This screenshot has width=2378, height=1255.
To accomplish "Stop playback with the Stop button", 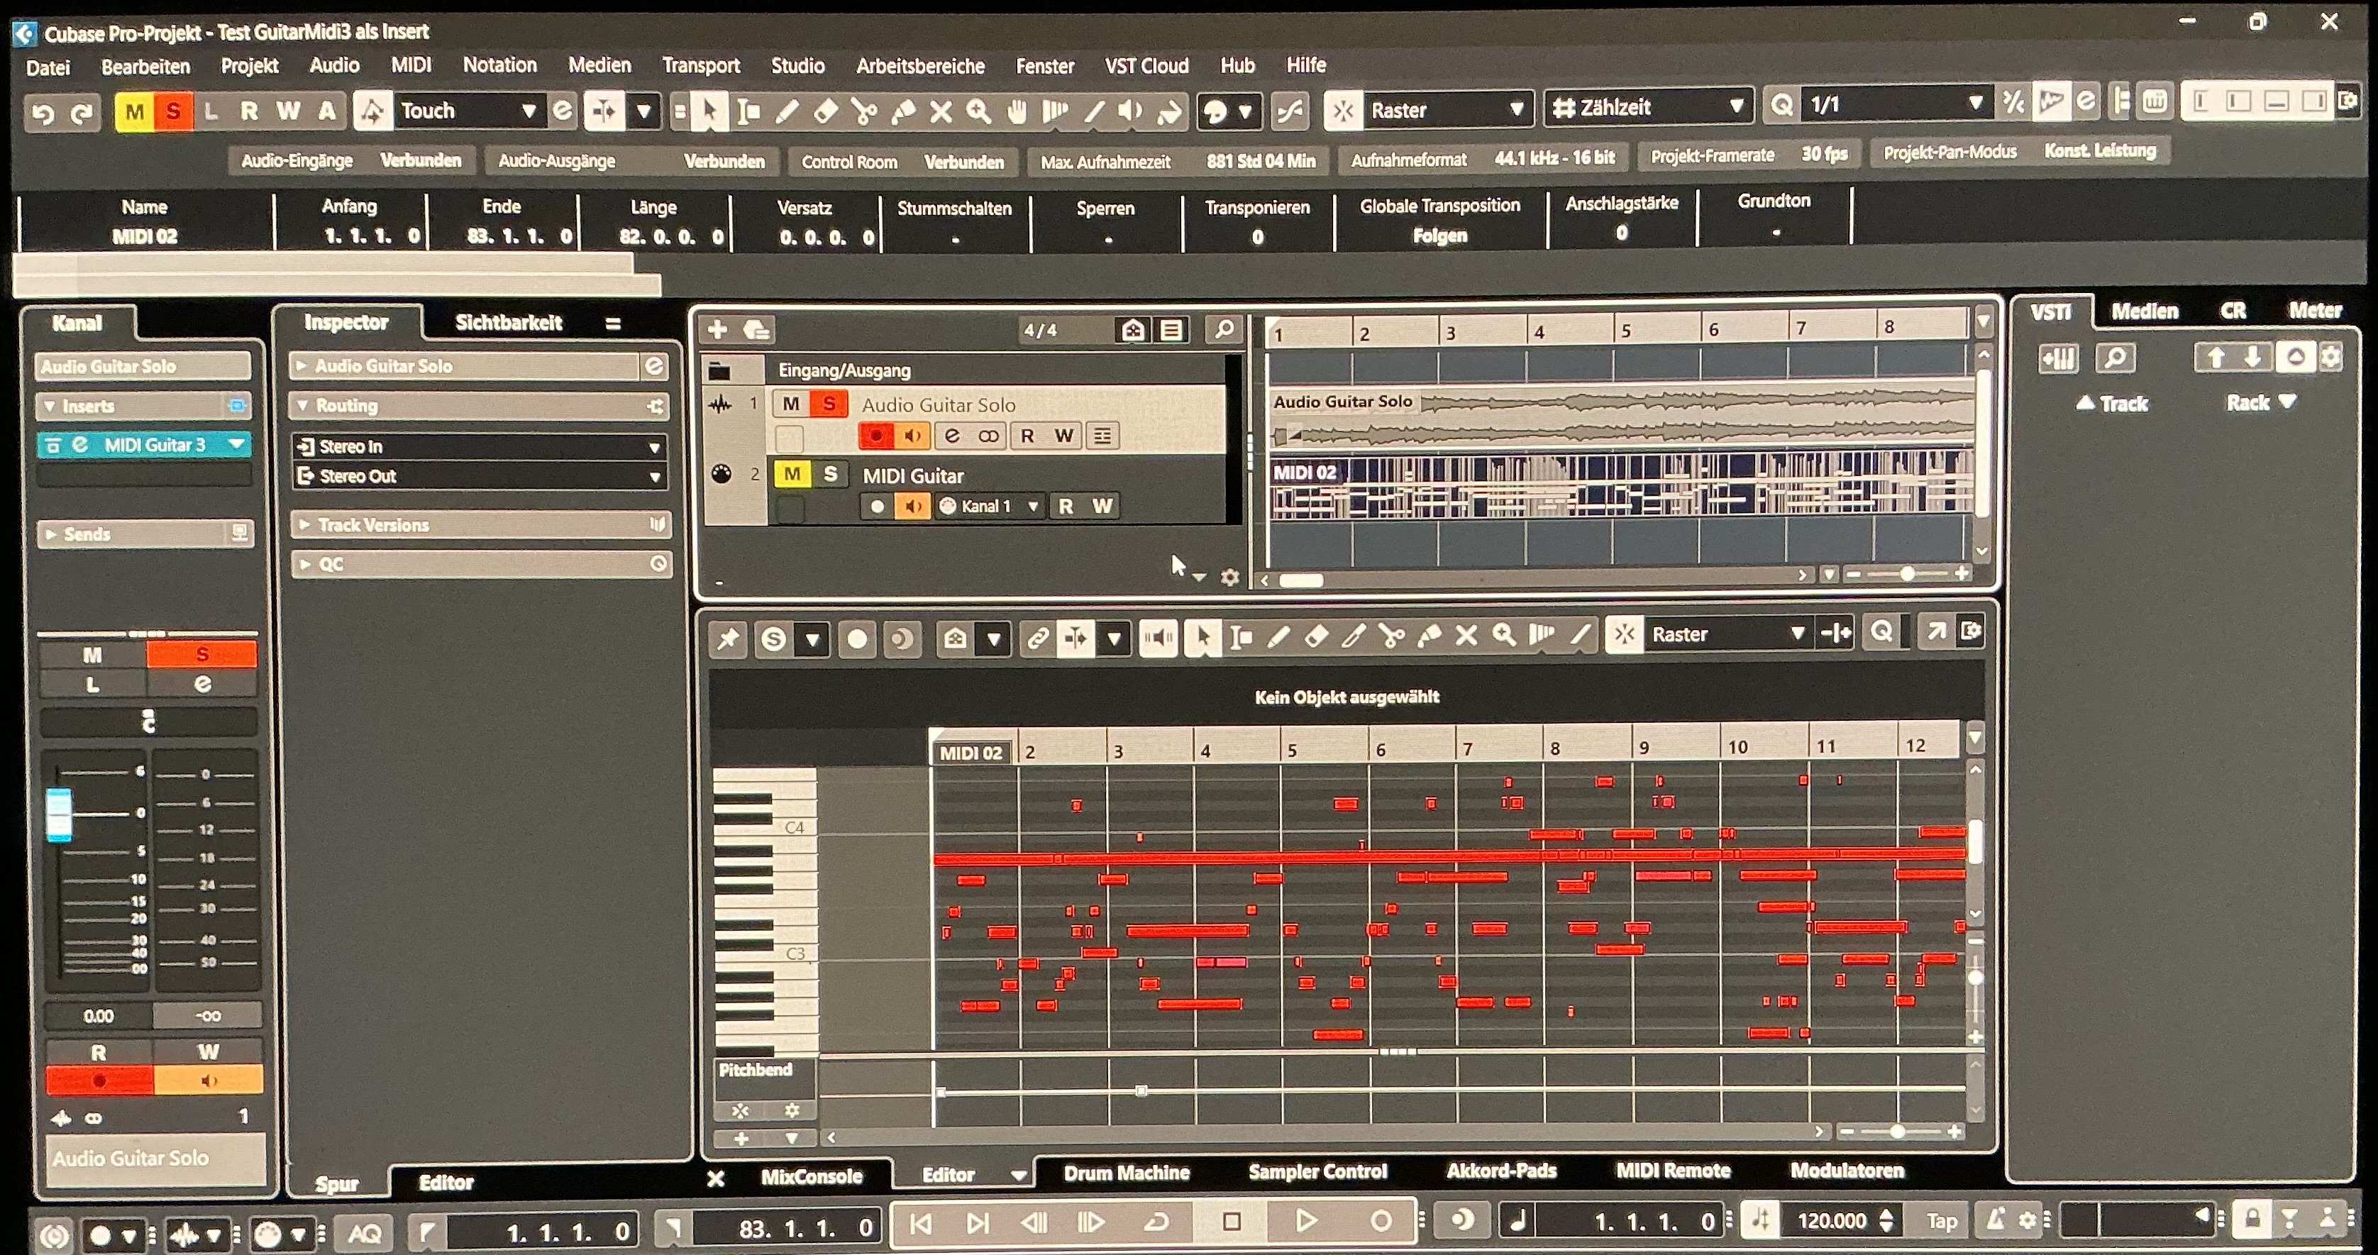I will [1231, 1222].
